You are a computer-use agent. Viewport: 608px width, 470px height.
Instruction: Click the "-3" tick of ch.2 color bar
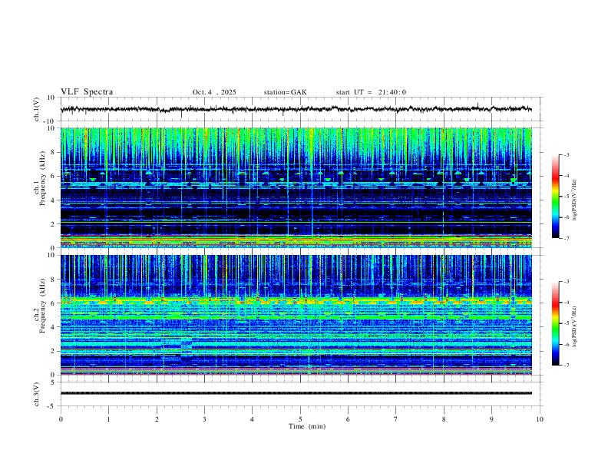pos(567,282)
